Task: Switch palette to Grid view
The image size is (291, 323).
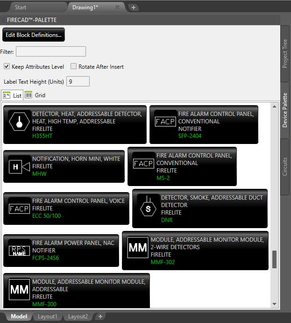Action: (35, 95)
